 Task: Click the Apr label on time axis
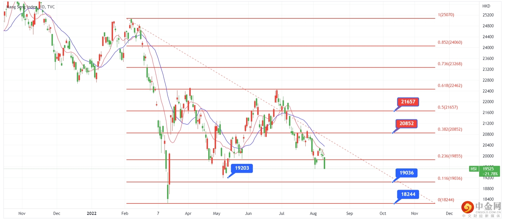point(188,213)
